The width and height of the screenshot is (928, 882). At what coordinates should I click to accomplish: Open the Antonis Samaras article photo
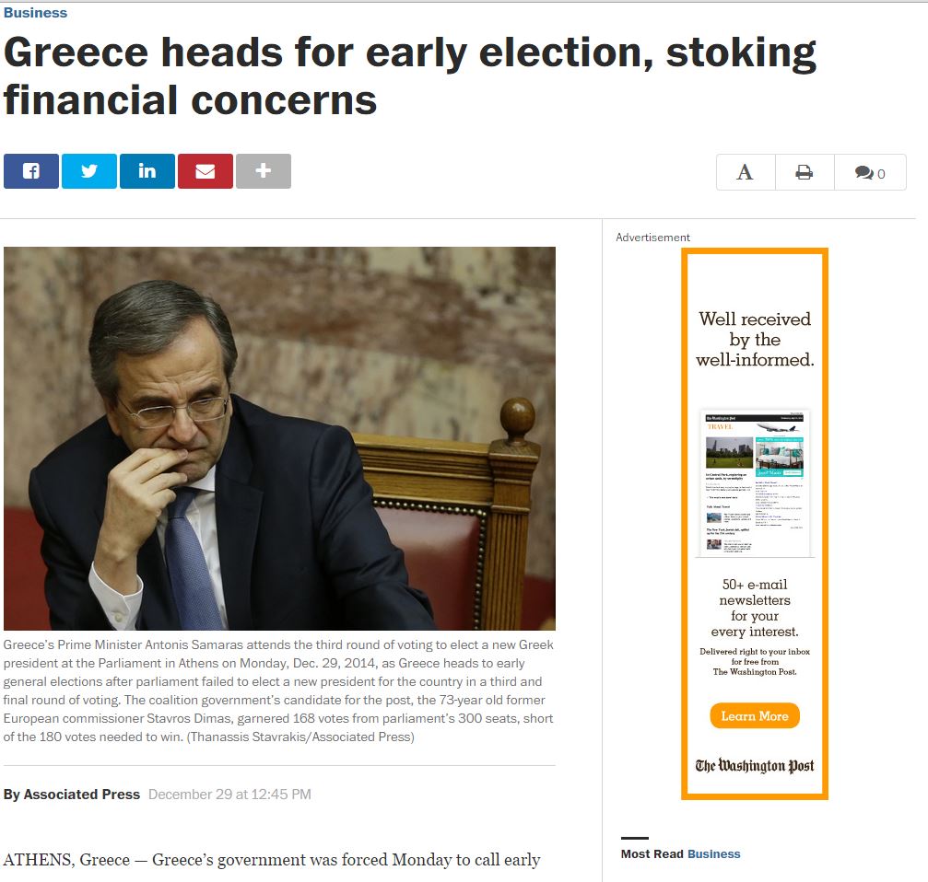279,438
